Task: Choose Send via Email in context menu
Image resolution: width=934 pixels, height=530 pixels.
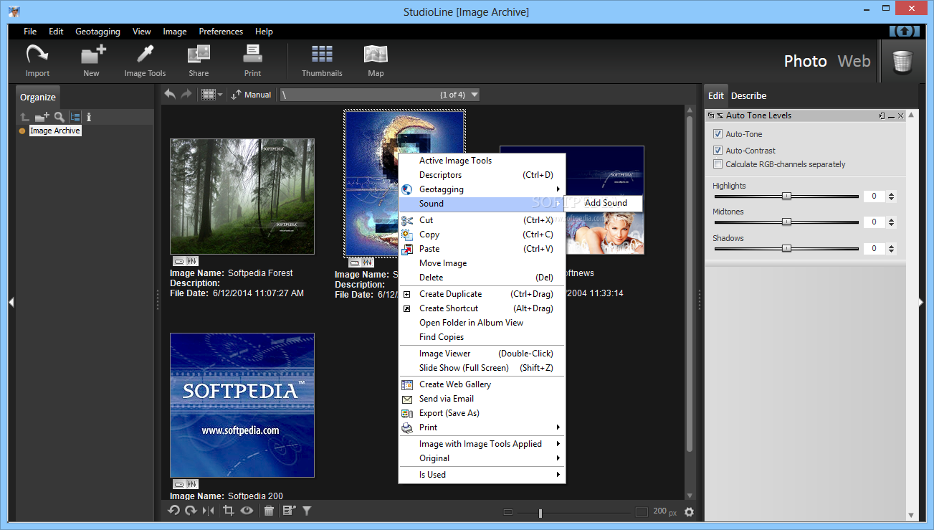Action: pos(482,399)
